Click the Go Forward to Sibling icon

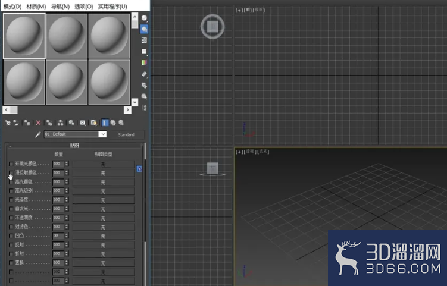[x=121, y=122]
